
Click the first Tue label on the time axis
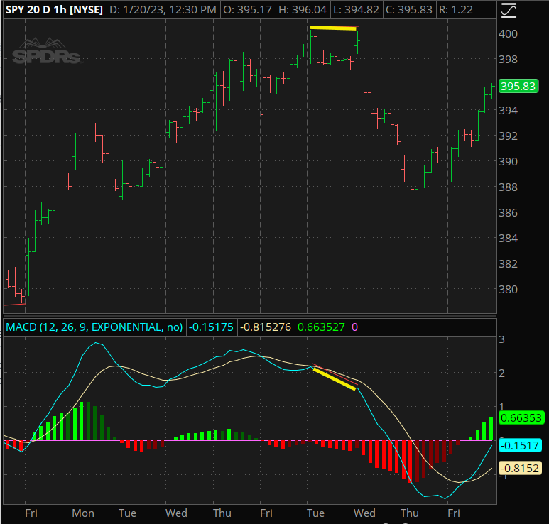pos(127,513)
